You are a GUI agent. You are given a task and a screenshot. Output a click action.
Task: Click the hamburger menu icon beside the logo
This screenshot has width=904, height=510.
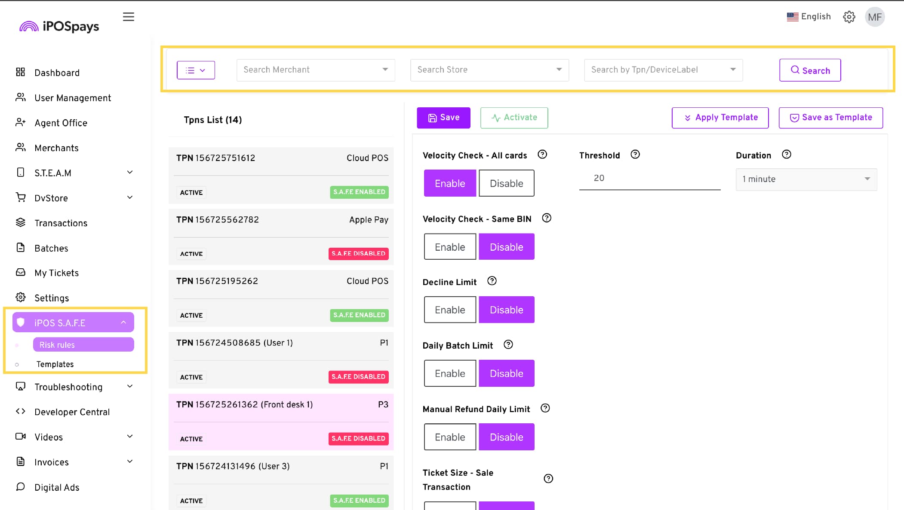128,17
